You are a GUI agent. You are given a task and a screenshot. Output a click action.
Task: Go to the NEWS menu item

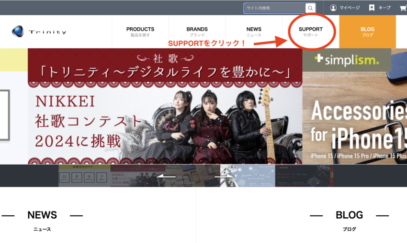click(x=254, y=32)
